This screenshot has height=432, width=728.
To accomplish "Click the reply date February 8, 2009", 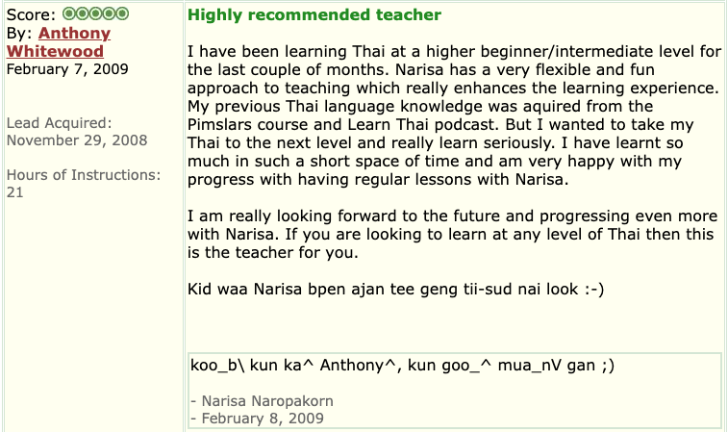I will pos(257,419).
